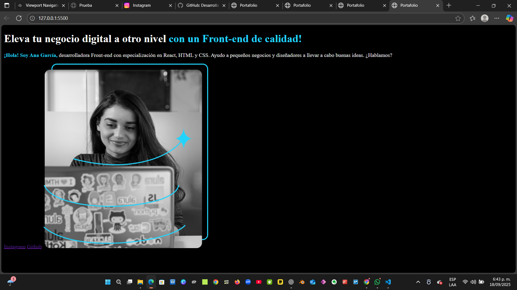Show hidden system tray icons
Screen dimensions: 517x290
tap(418, 282)
